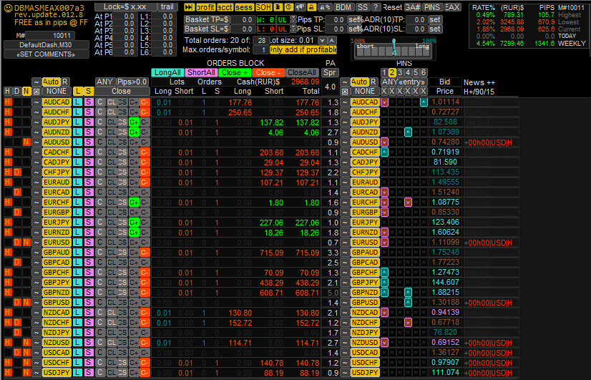Viewport: 591px width, 380px height.
Task: Toggle the profit button in top toolbar
Action: point(206,7)
